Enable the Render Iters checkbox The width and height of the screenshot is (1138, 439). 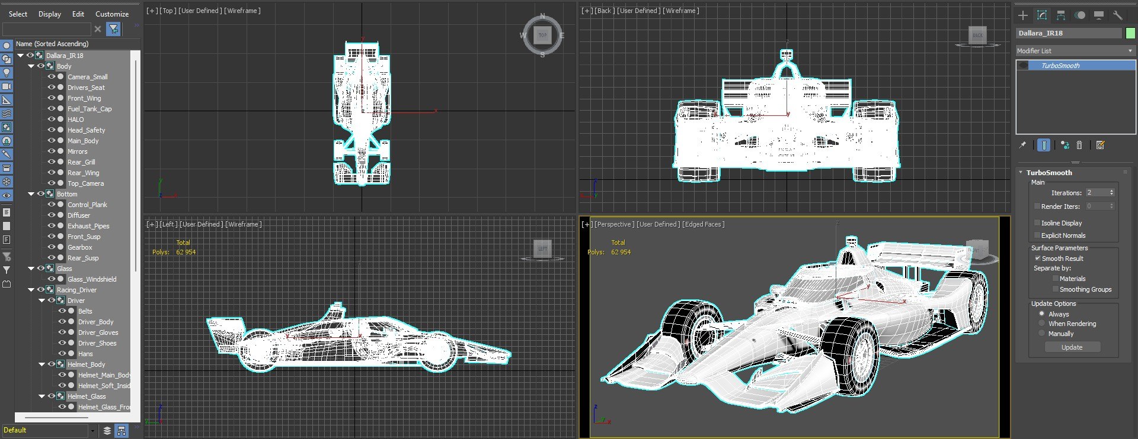(1037, 206)
